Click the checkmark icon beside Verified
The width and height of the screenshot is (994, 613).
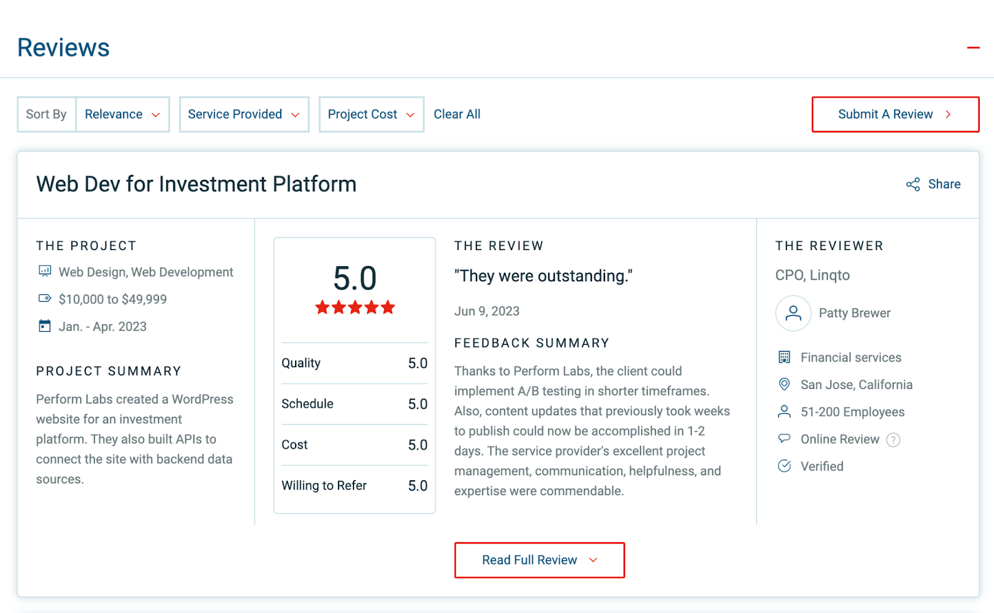[785, 466]
